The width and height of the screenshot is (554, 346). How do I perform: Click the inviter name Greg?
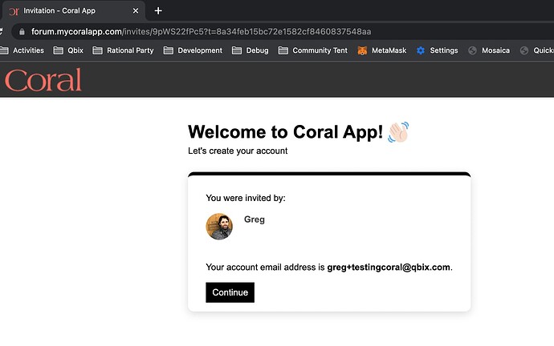pyautogui.click(x=255, y=219)
